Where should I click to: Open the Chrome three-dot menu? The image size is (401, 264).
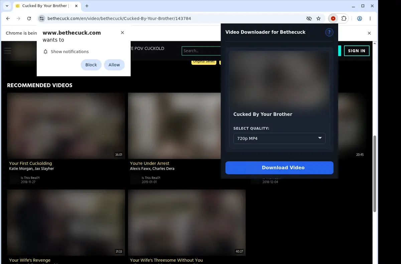tap(370, 18)
